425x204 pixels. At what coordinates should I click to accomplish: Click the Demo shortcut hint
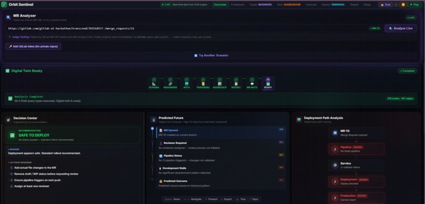[x=172, y=199]
